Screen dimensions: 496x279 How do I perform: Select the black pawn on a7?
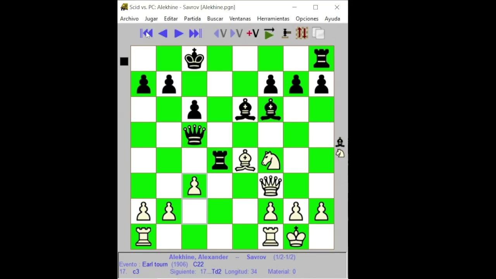tap(143, 84)
